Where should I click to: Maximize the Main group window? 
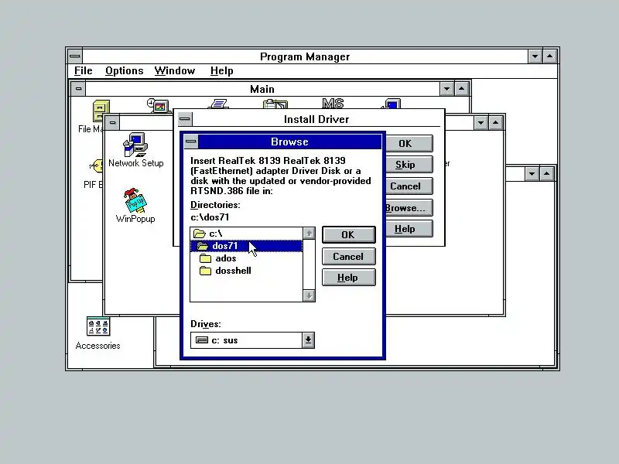[461, 89]
